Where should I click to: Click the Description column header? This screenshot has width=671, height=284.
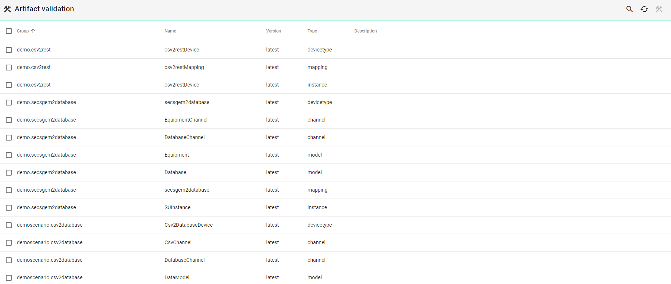click(x=365, y=31)
